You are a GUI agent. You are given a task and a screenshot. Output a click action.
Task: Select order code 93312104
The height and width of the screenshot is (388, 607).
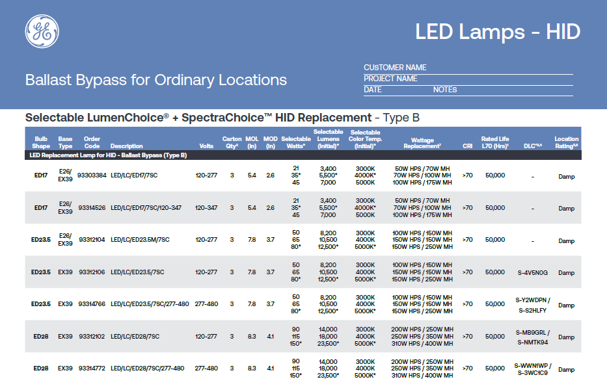click(92, 240)
